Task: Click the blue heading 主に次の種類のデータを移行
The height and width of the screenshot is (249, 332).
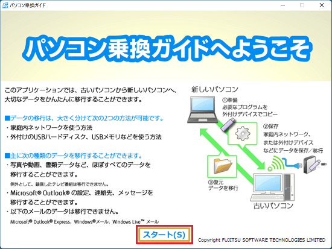Action: point(74,156)
